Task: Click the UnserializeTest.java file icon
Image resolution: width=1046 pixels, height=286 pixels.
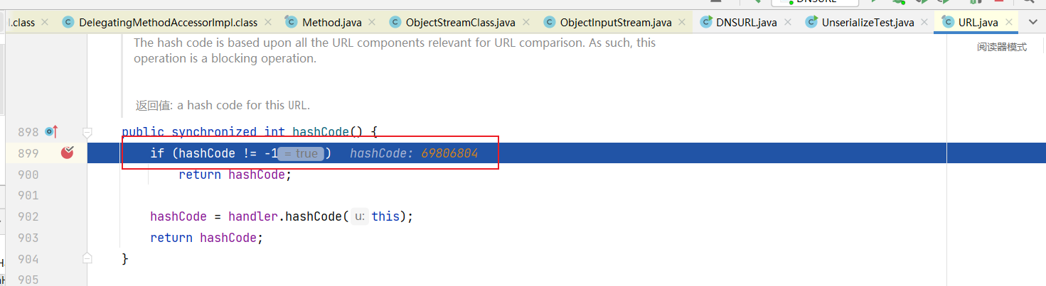Action: pyautogui.click(x=811, y=22)
